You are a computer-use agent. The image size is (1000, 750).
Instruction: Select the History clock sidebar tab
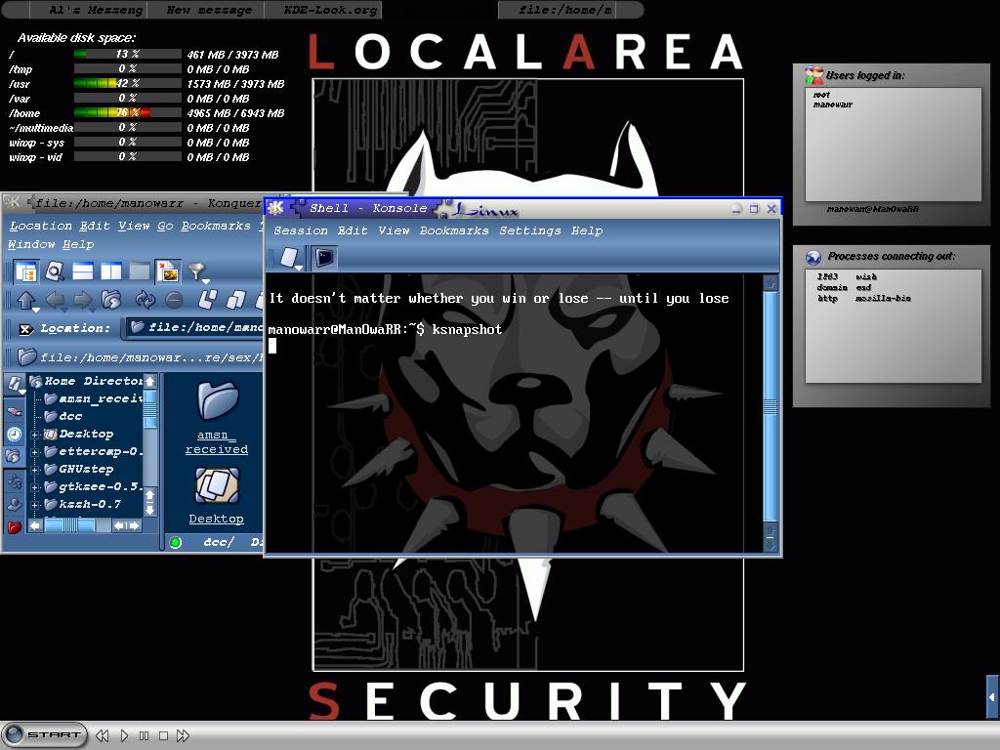pyautogui.click(x=14, y=435)
